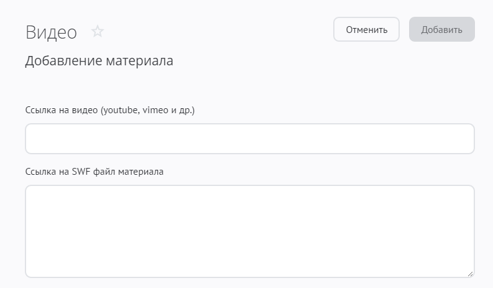Toggle the star bookmark beside the title
This screenshot has height=288, width=493.
tap(98, 32)
